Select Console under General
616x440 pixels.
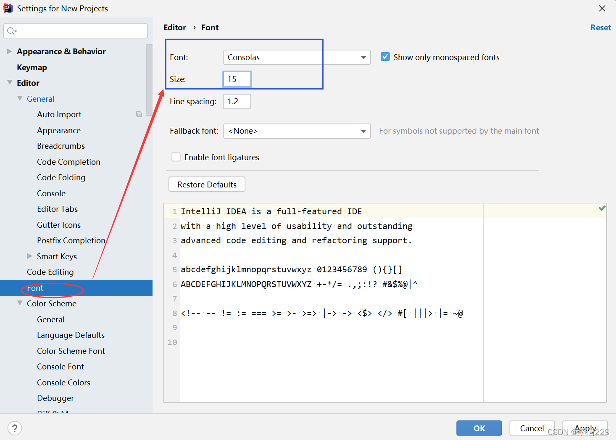[x=51, y=193]
